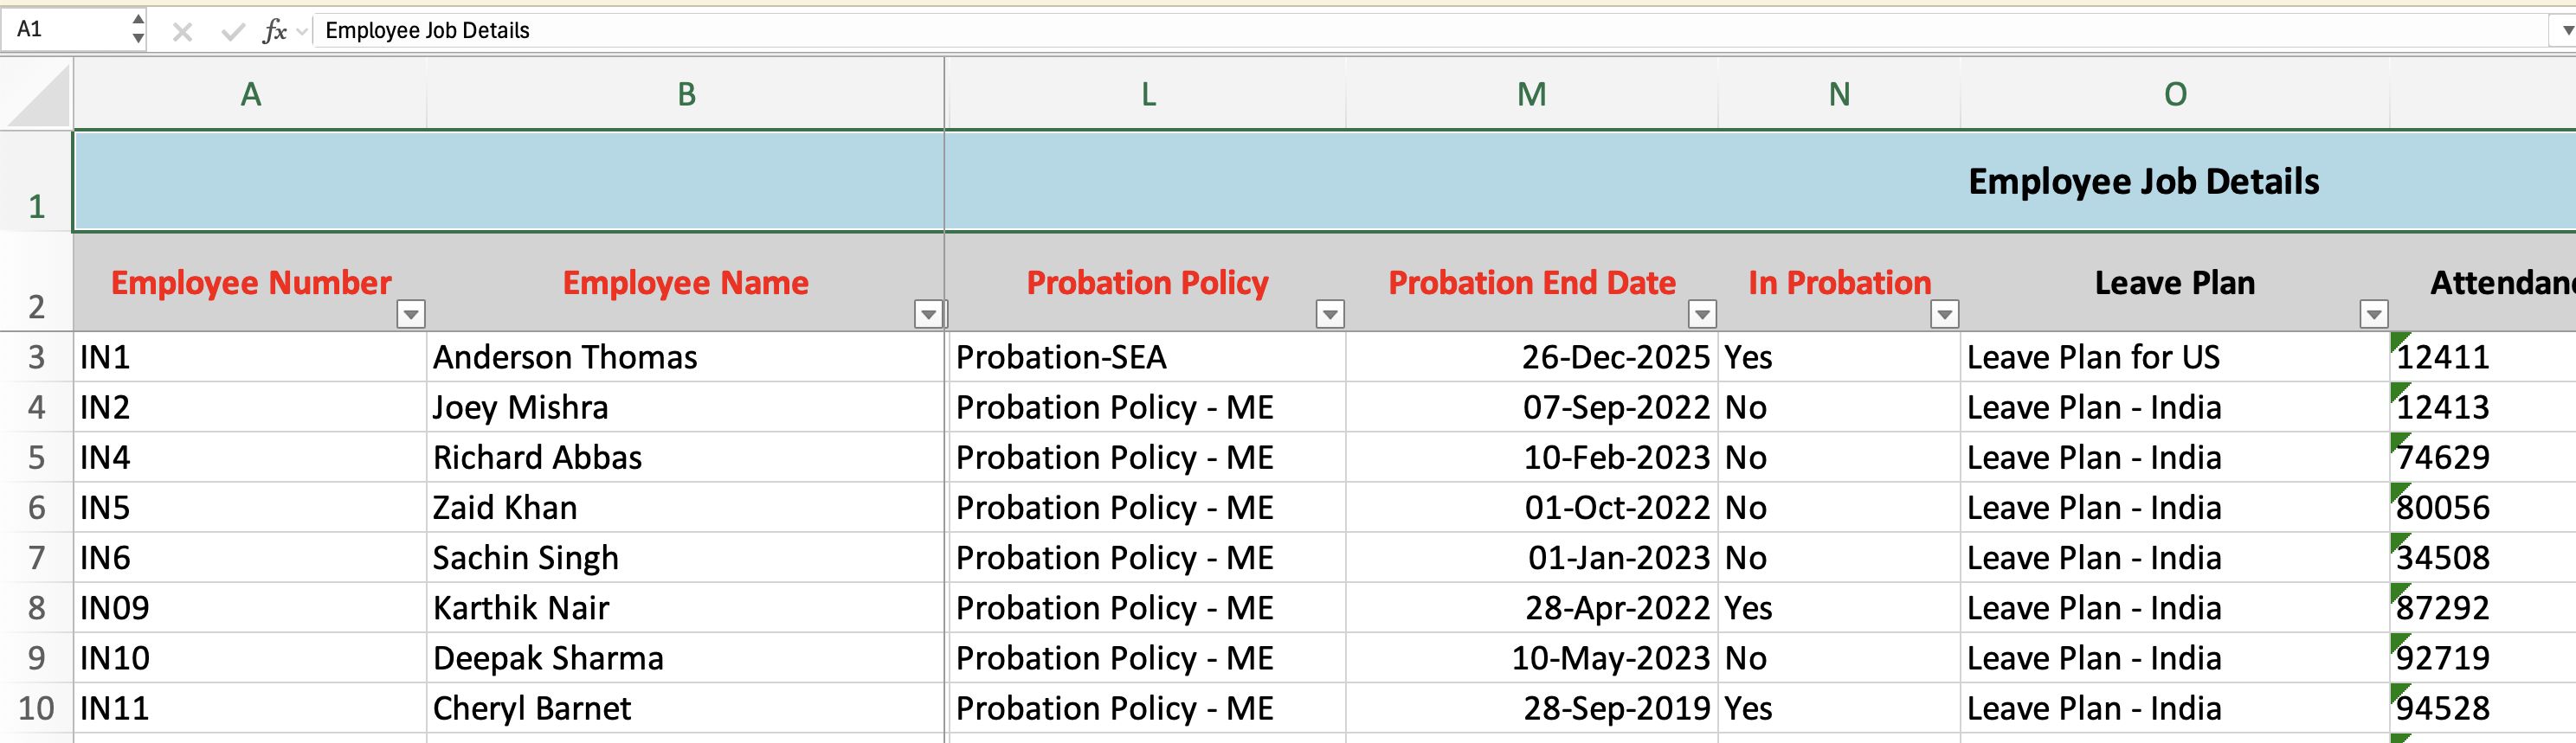Image resolution: width=2576 pixels, height=743 pixels.
Task: Click the cancel entry X icon
Action: coord(182,32)
